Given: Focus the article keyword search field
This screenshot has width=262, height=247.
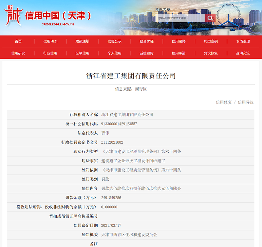Looking at the screenshot, I should [180, 18].
